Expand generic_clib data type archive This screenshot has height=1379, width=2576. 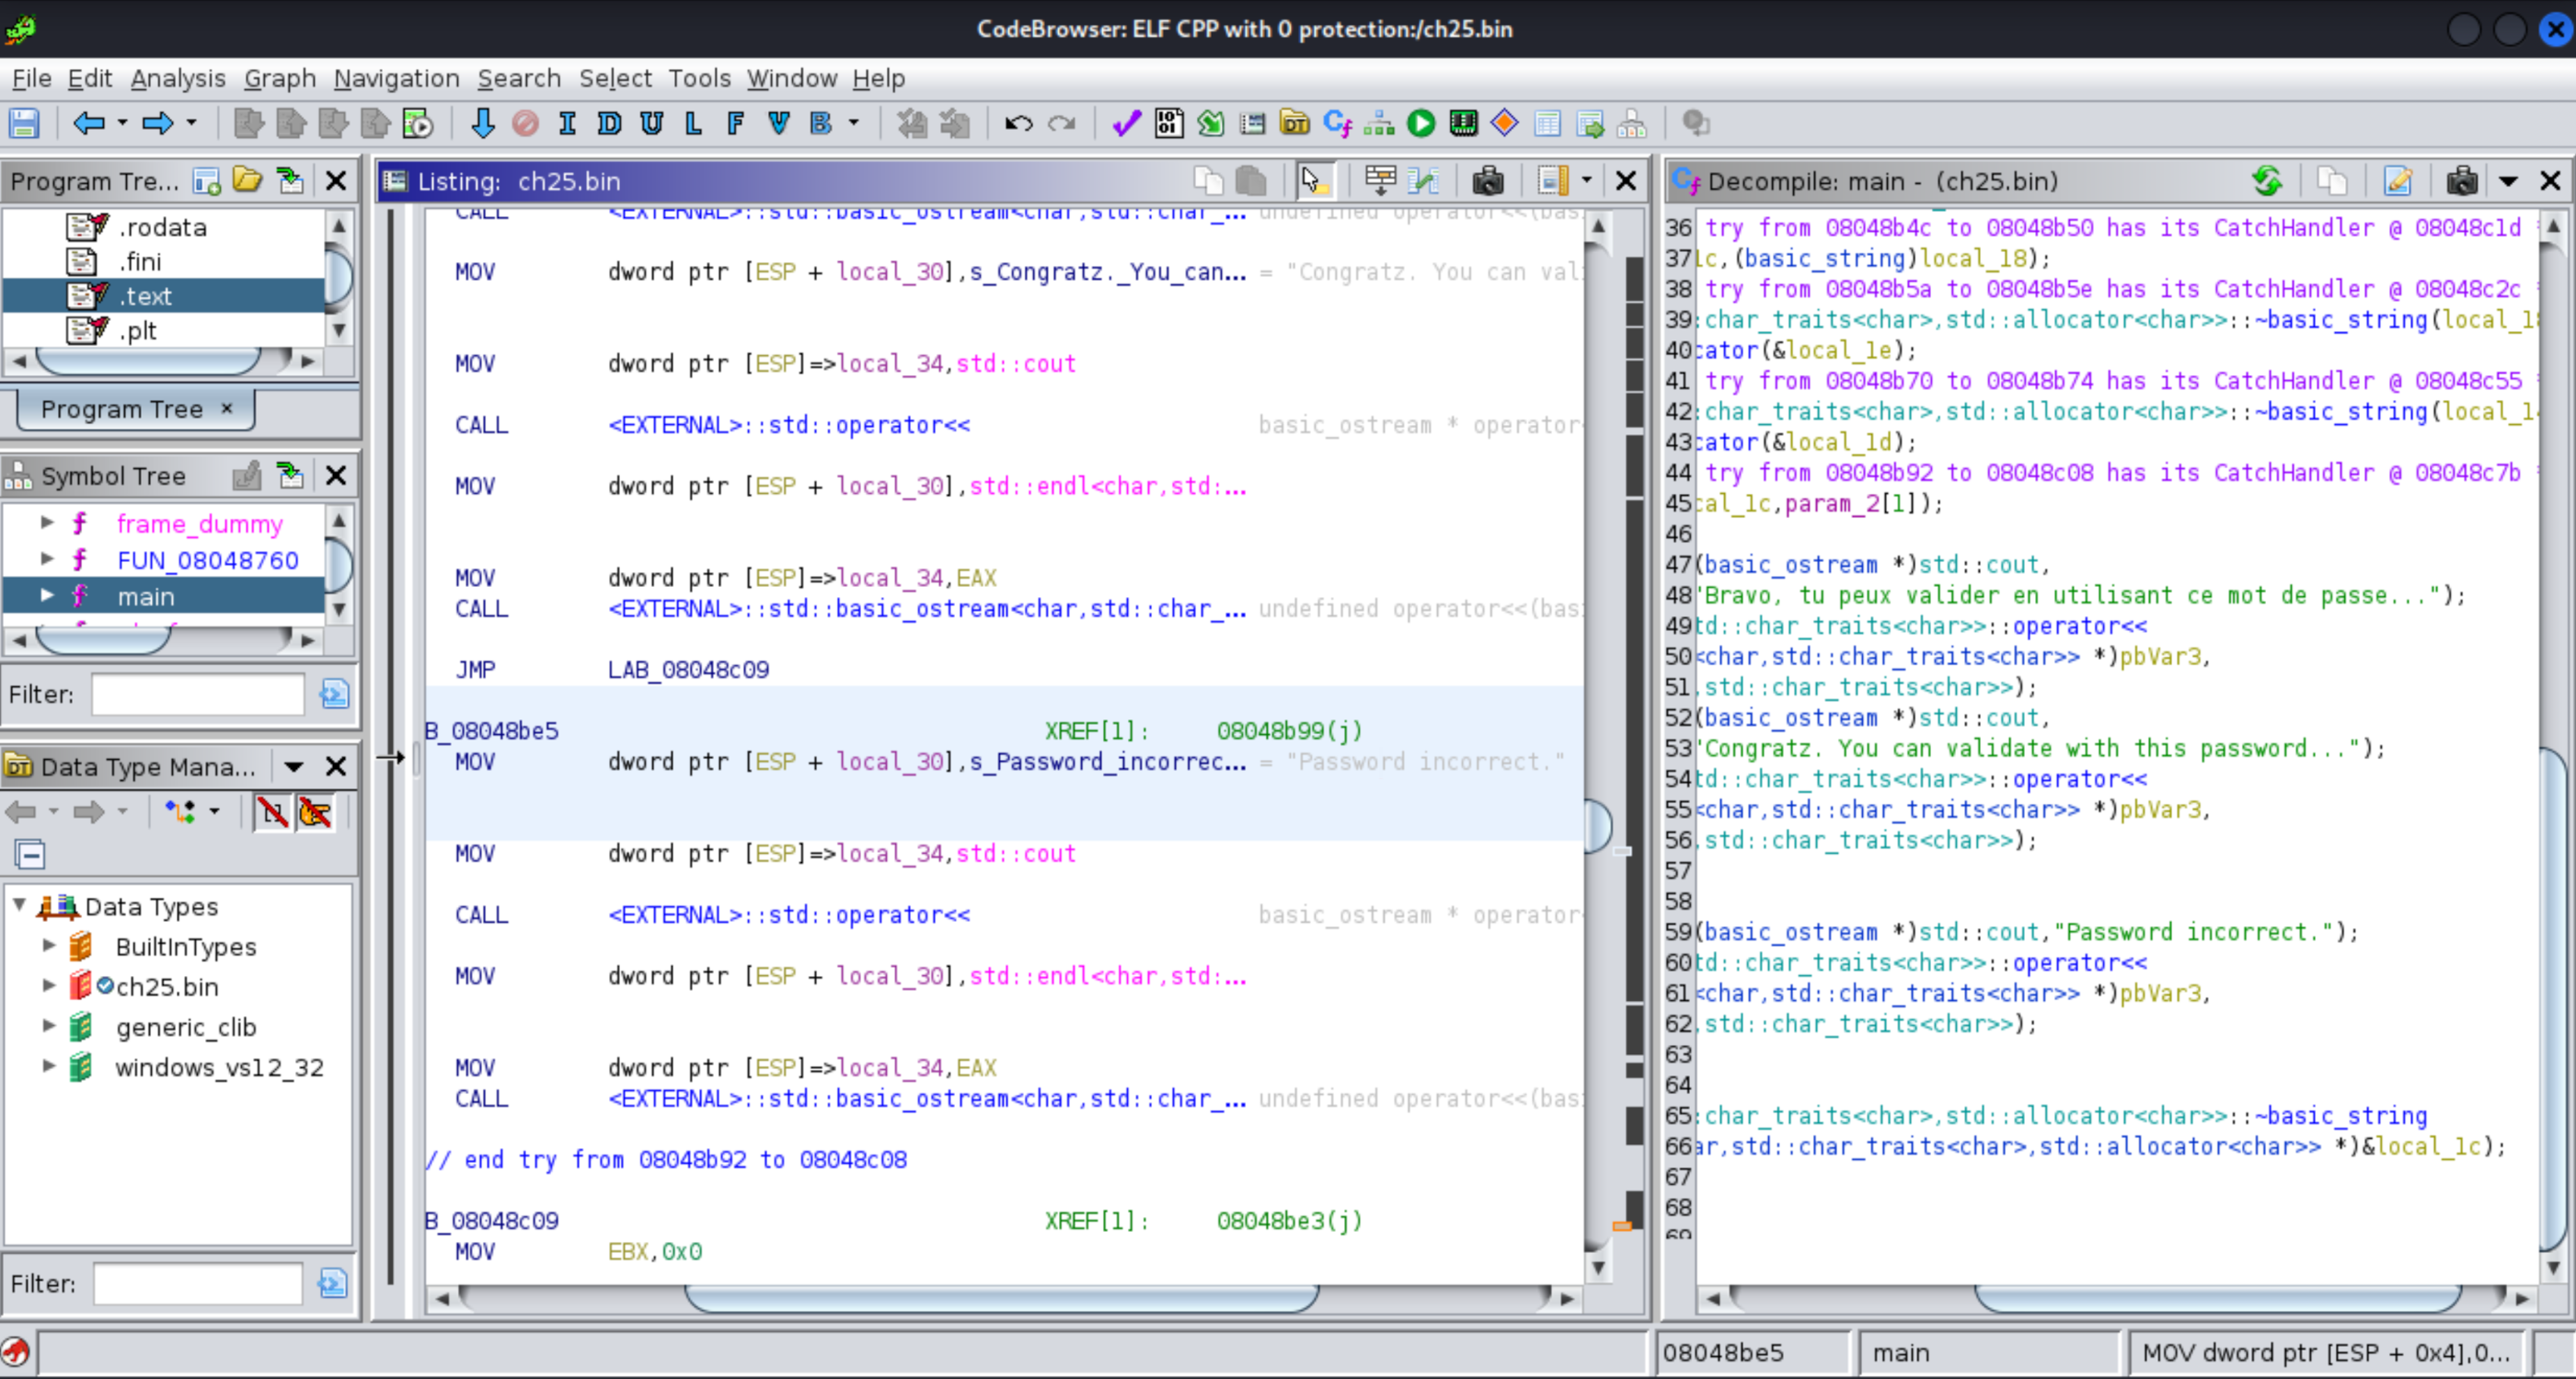coord(48,1025)
